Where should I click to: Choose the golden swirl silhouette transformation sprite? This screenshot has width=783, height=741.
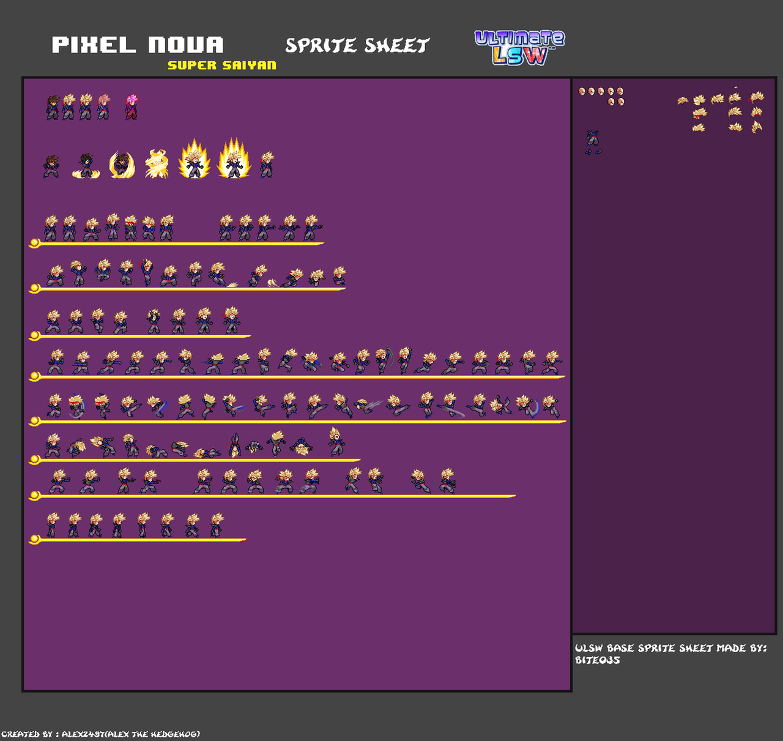157,164
